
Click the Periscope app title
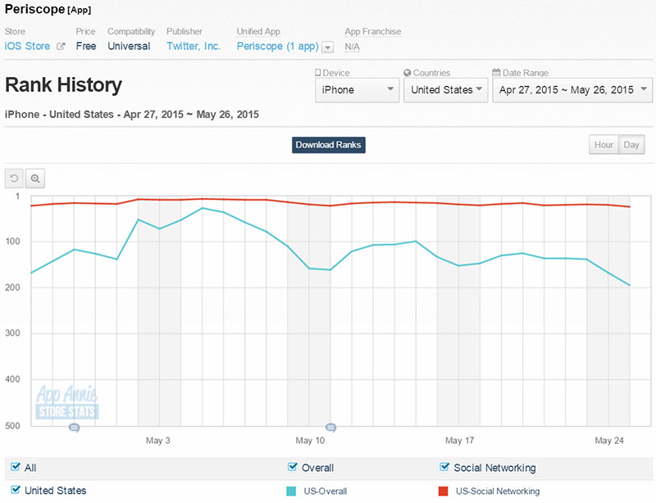coord(34,9)
